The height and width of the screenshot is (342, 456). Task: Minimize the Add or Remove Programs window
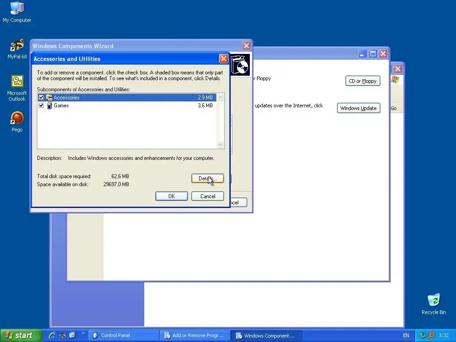pos(362,54)
